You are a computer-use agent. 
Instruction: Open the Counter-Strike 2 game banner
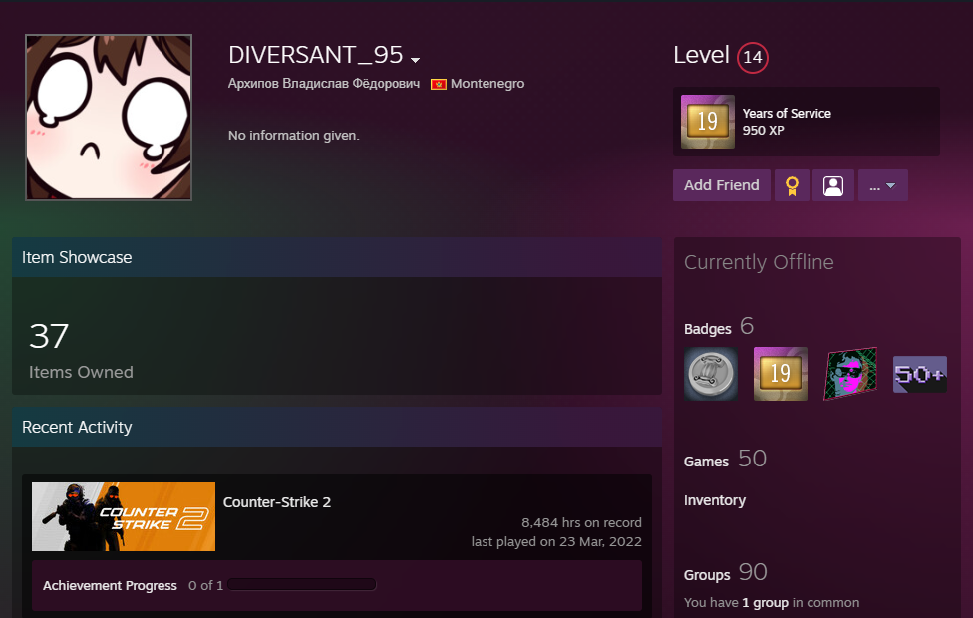point(124,517)
